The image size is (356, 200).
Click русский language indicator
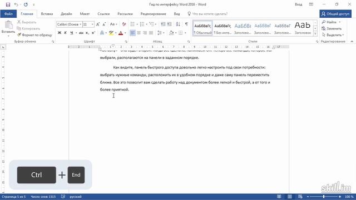point(76,197)
